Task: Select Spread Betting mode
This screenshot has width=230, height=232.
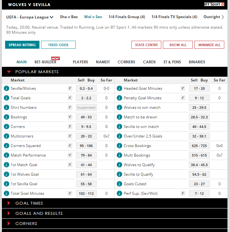Action: tap(22, 45)
